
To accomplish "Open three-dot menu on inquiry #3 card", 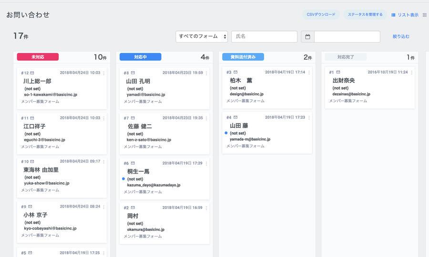I will [309, 73].
